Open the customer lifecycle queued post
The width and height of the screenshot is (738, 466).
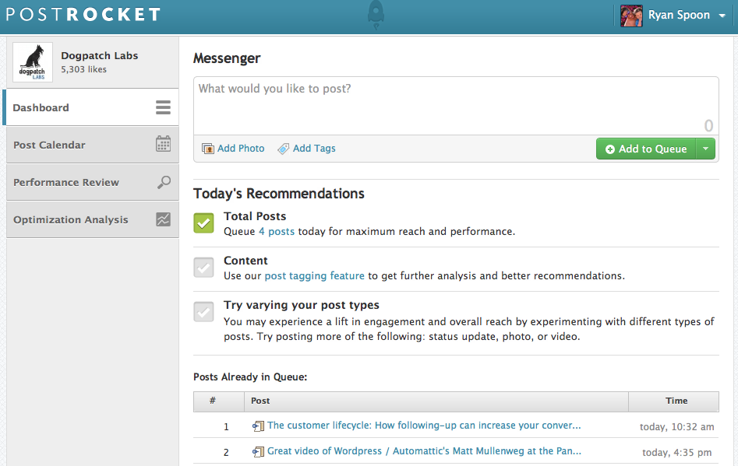(424, 426)
